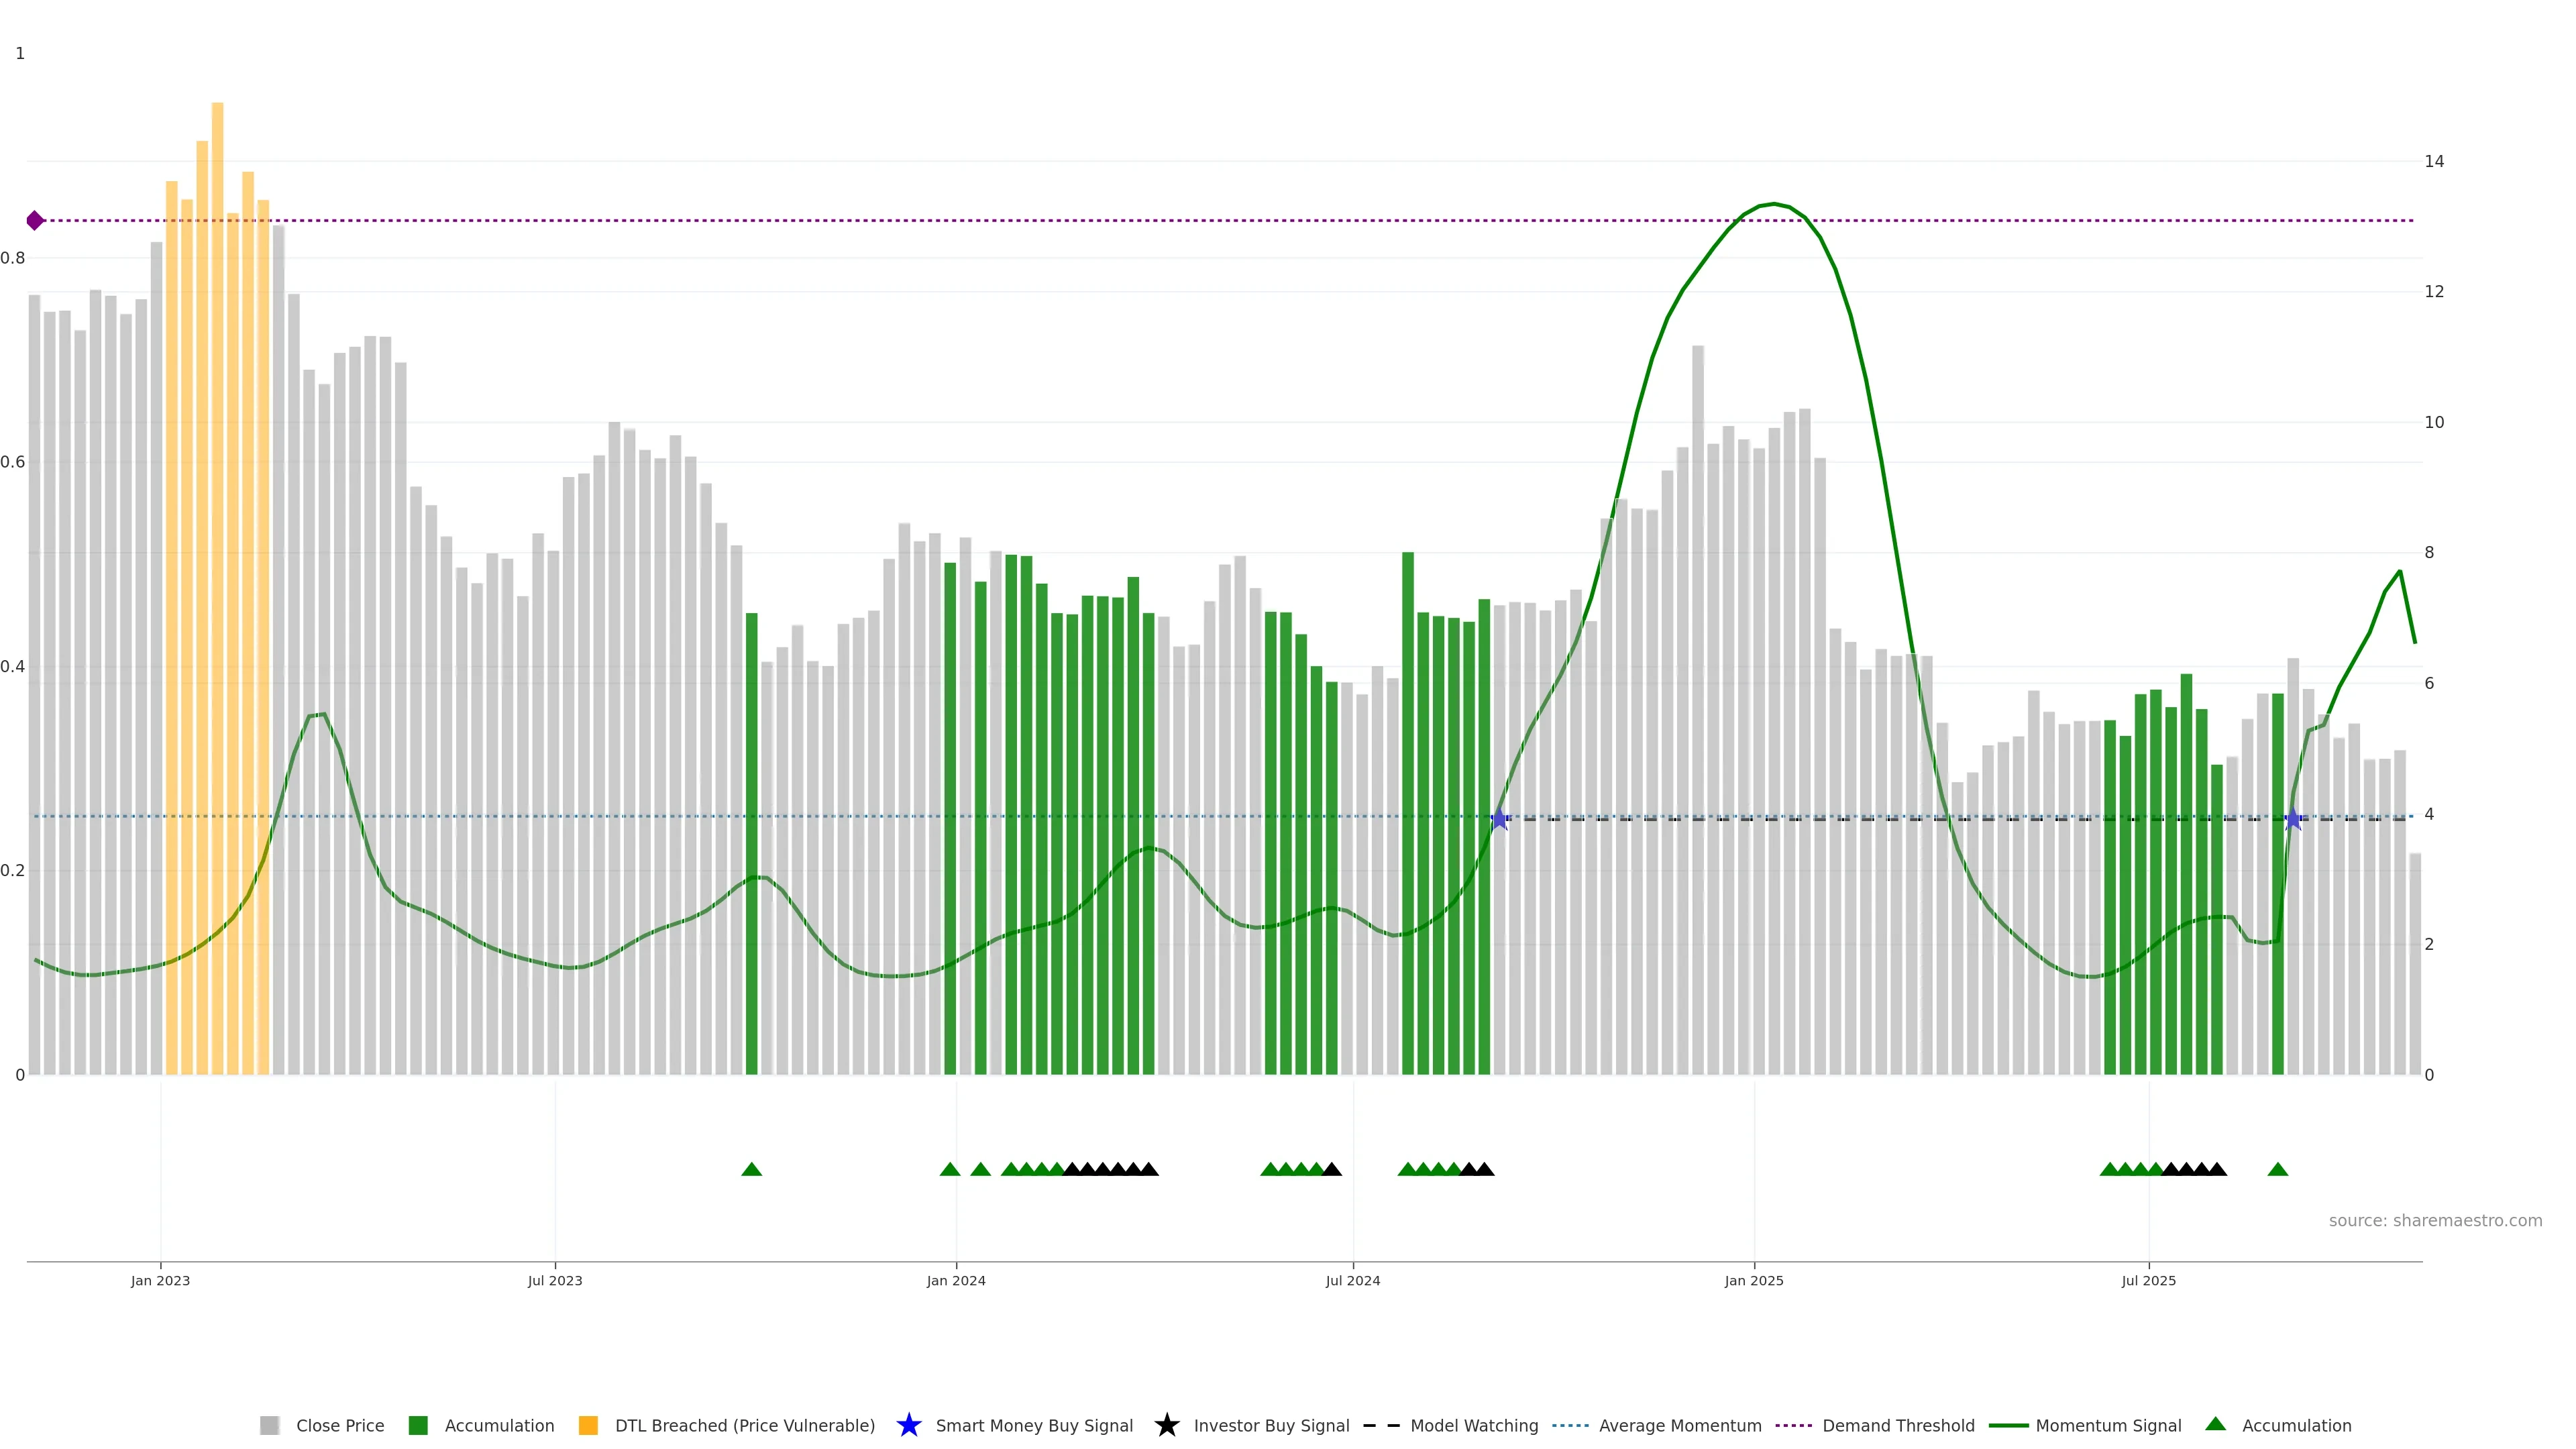This screenshot has width=2576, height=1449.
Task: Click the Jul 2025 axis label
Action: click(2148, 1280)
